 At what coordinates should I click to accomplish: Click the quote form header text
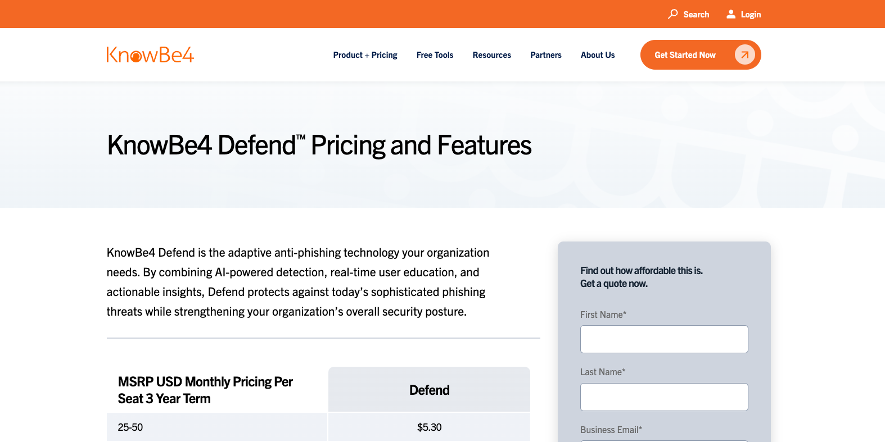click(641, 277)
